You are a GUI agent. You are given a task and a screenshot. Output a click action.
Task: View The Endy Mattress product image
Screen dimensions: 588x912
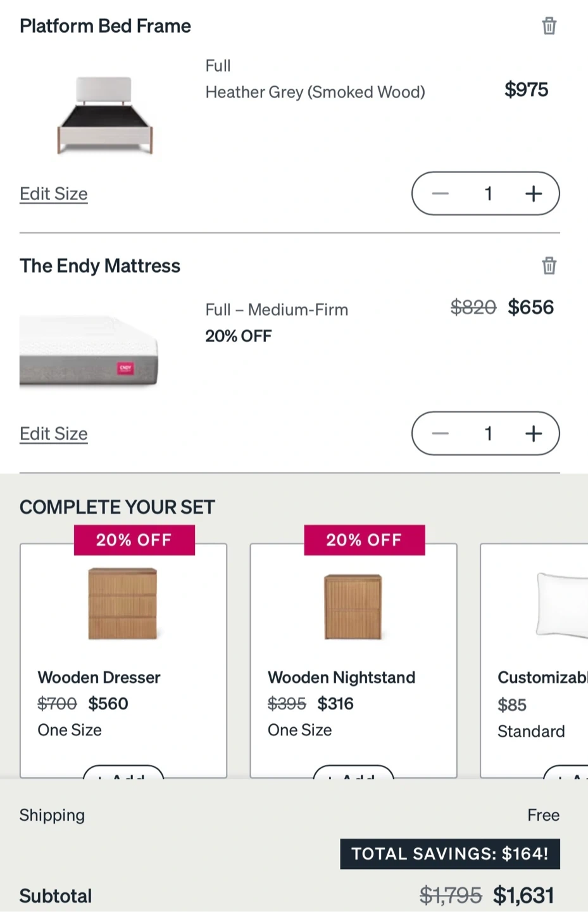[89, 351]
